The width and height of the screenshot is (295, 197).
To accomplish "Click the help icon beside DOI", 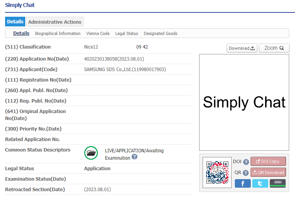I will 246,162.
